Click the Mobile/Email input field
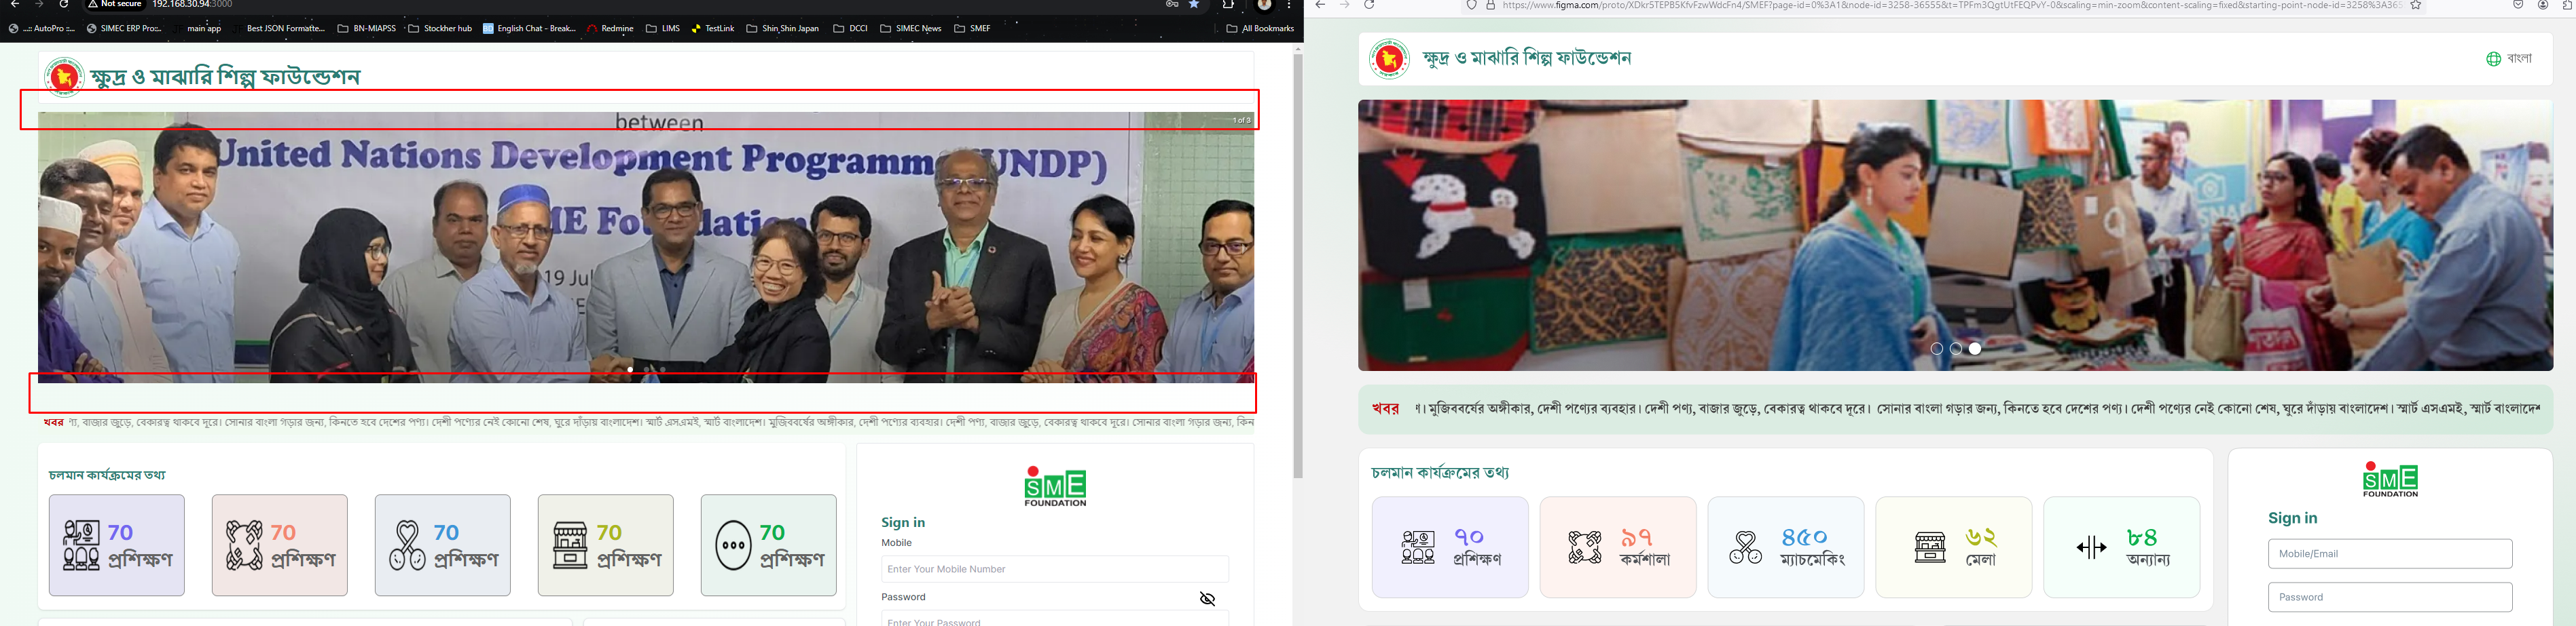This screenshot has width=2576, height=626. coord(2390,554)
